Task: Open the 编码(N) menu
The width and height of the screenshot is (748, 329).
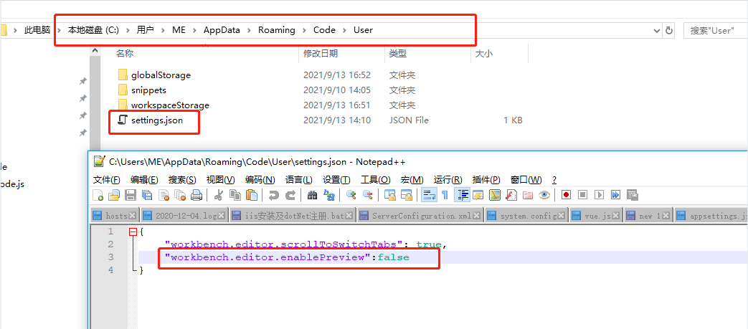Action: point(260,180)
